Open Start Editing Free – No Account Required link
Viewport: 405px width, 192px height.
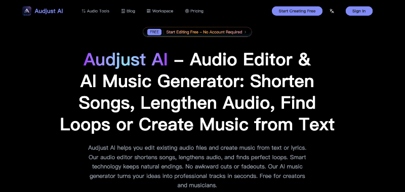pos(204,32)
